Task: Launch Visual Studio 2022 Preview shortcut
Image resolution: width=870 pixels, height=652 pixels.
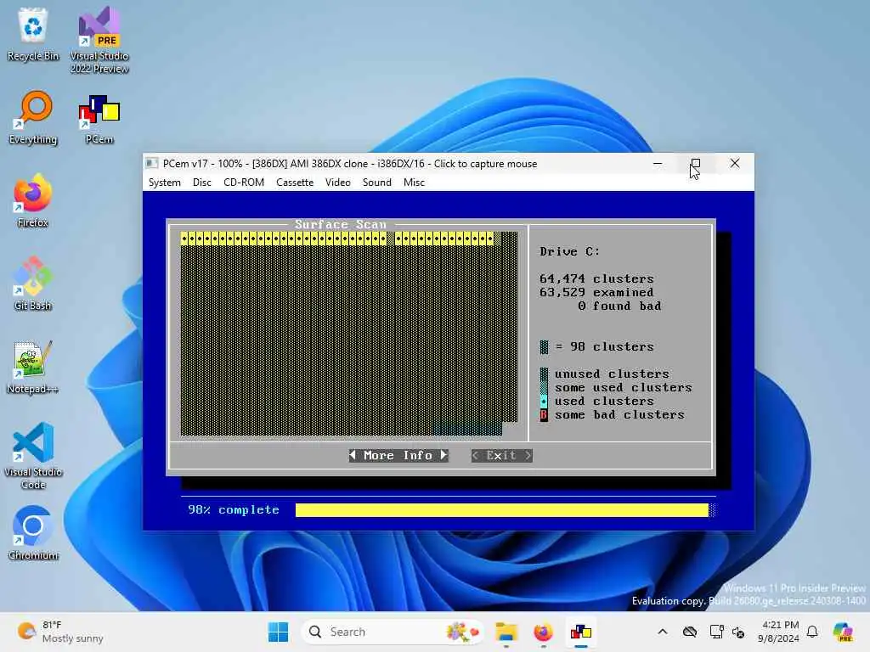Action: click(x=99, y=40)
